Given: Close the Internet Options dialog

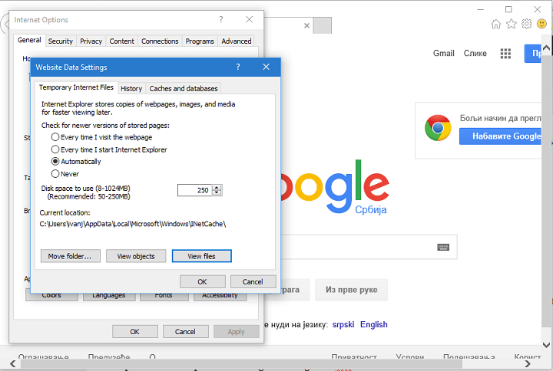Looking at the screenshot, I should (x=250, y=19).
